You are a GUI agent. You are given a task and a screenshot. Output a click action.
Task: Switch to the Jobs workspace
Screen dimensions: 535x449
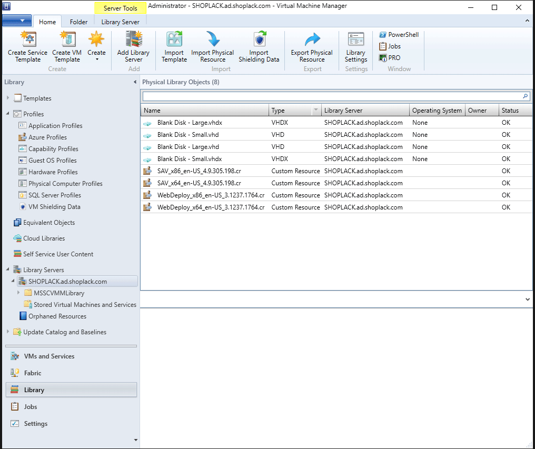coord(71,407)
